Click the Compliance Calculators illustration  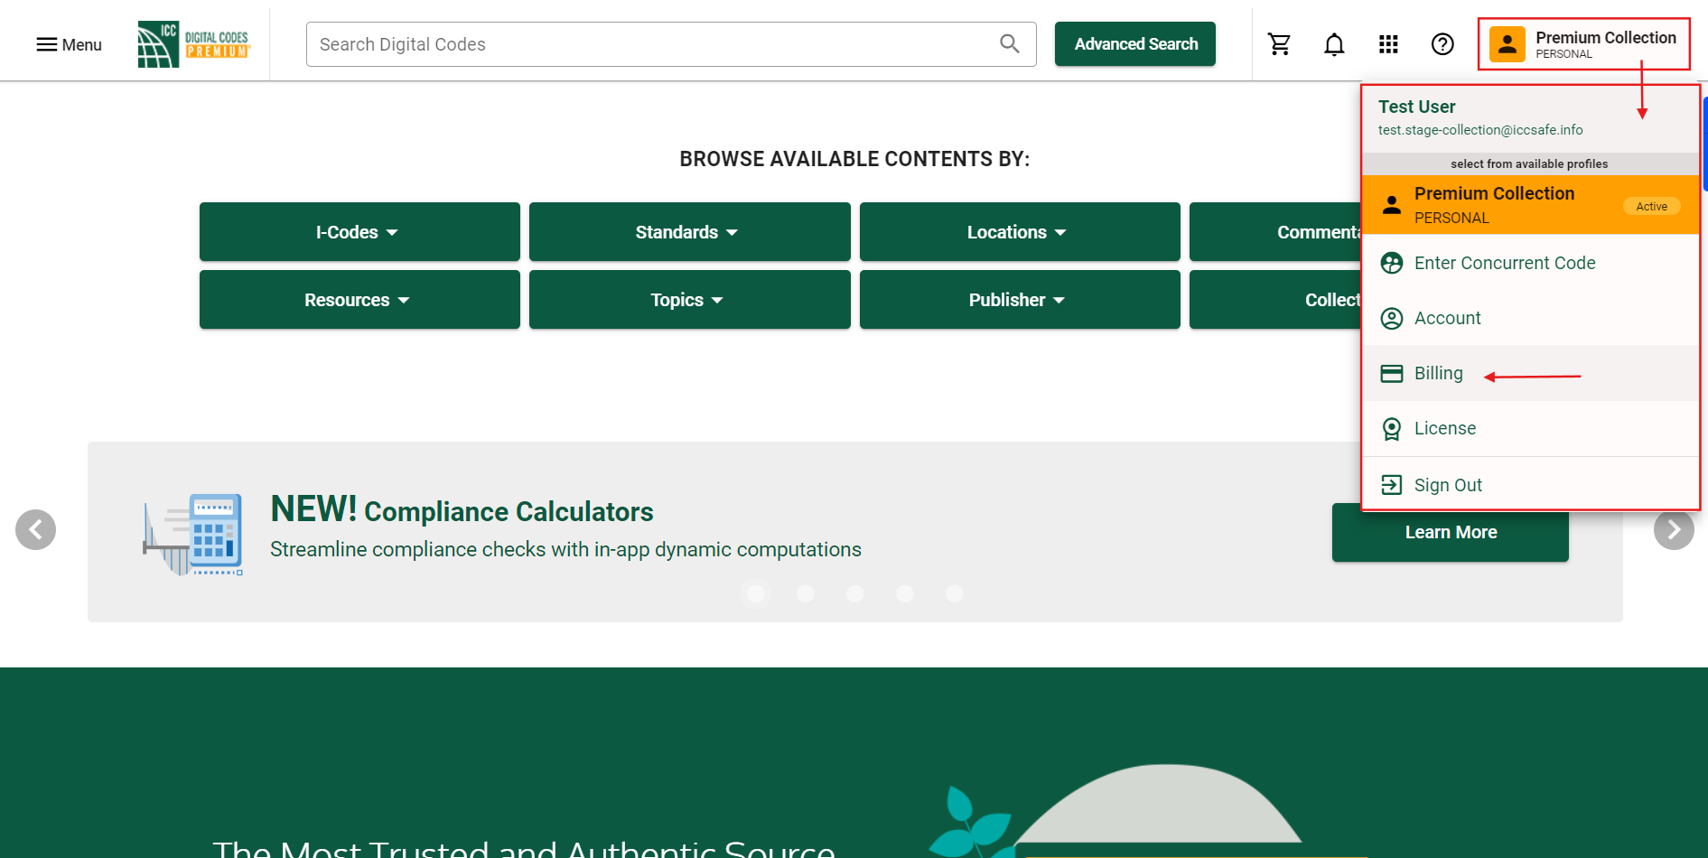pos(193,534)
